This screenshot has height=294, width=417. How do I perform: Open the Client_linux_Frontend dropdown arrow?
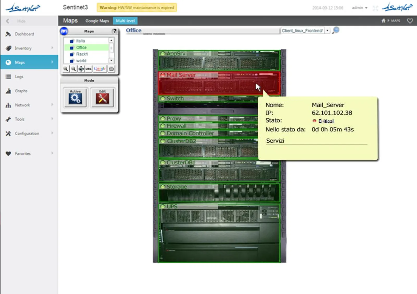click(x=327, y=30)
